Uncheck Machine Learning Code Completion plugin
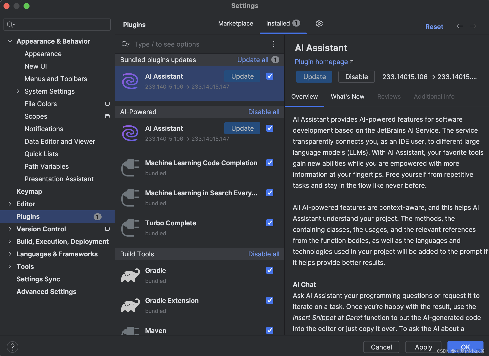Image resolution: width=489 pixels, height=356 pixels. (x=270, y=163)
